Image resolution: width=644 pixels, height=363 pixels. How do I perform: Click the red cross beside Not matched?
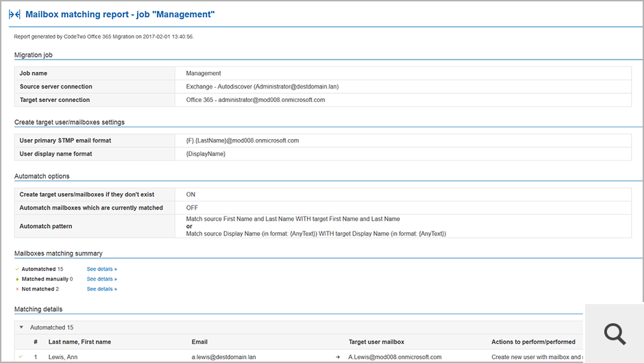pyautogui.click(x=17, y=289)
